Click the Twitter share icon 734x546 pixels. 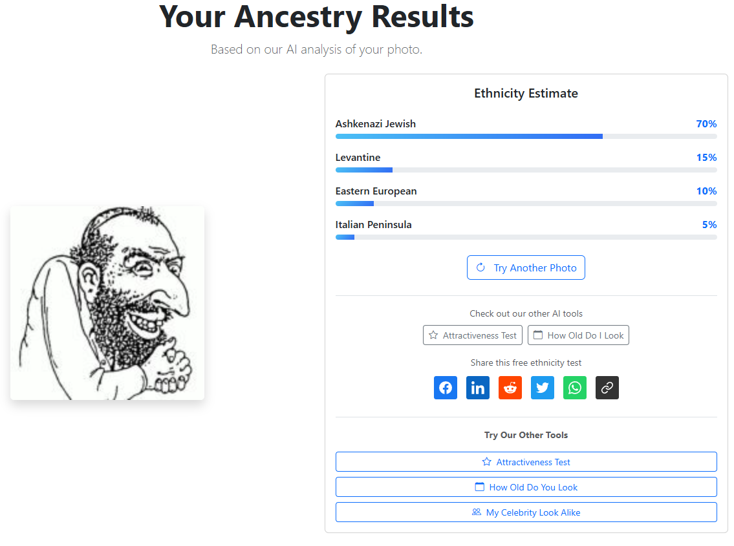pos(543,388)
